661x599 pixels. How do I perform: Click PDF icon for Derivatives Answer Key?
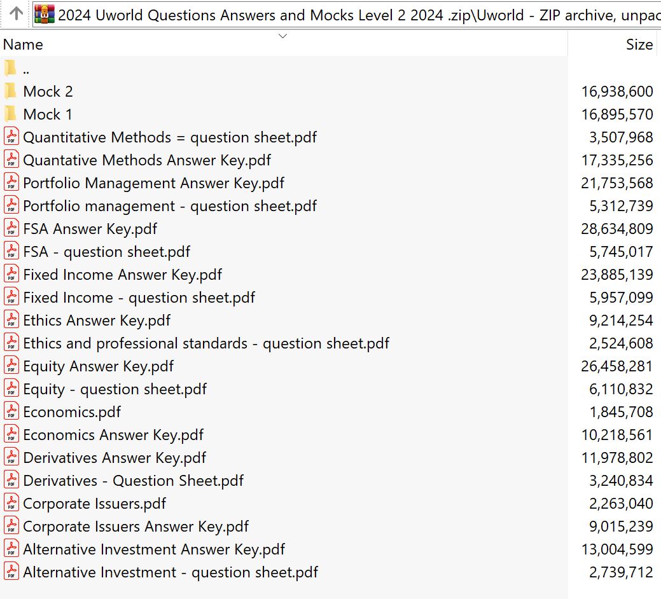[11, 457]
